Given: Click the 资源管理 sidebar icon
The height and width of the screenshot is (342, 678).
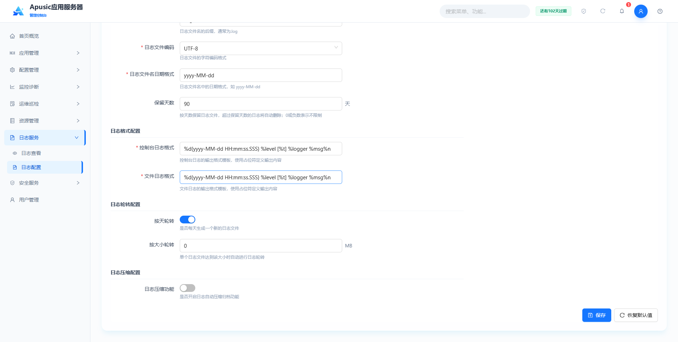Looking at the screenshot, I should click(12, 121).
